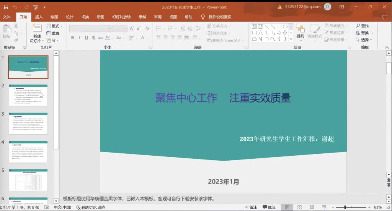Click the New Slide (新建幻灯片) icon
The width and height of the screenshot is (392, 211).
(37, 28)
